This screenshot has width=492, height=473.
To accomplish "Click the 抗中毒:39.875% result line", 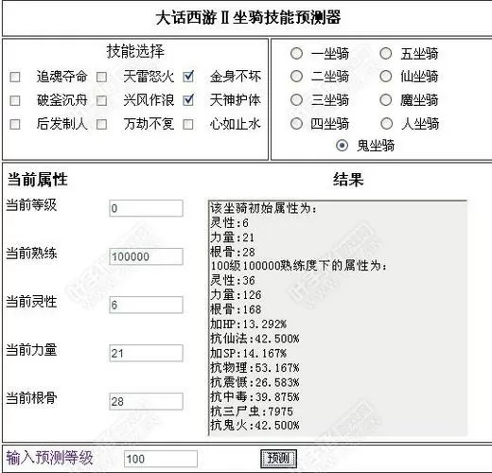I will click(x=255, y=396).
